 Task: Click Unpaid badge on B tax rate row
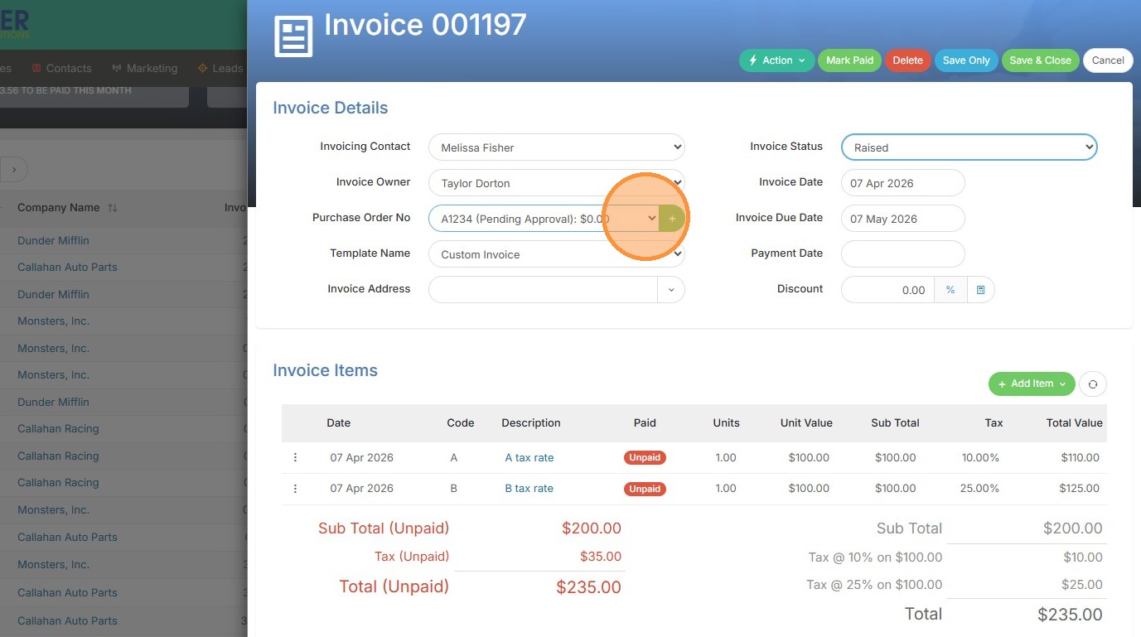[645, 489]
